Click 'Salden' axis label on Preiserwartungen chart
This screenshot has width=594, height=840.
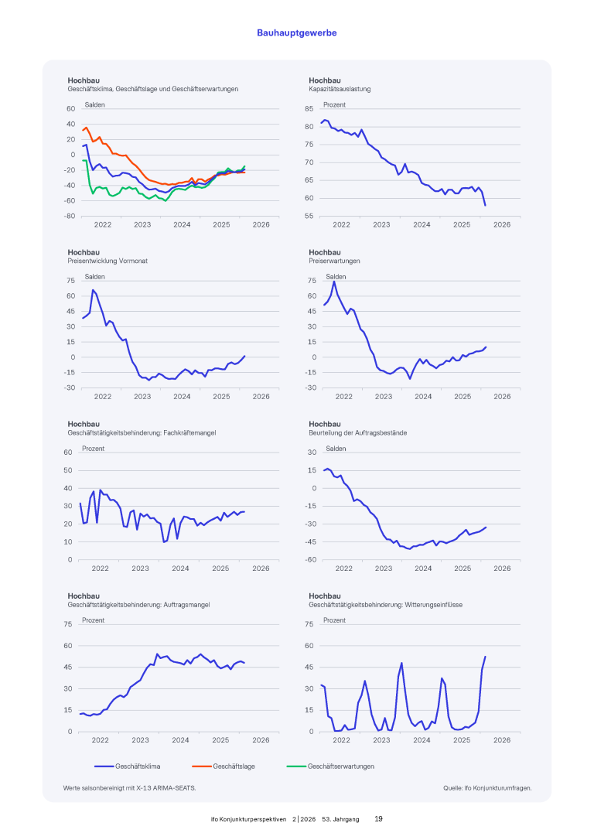tap(336, 276)
